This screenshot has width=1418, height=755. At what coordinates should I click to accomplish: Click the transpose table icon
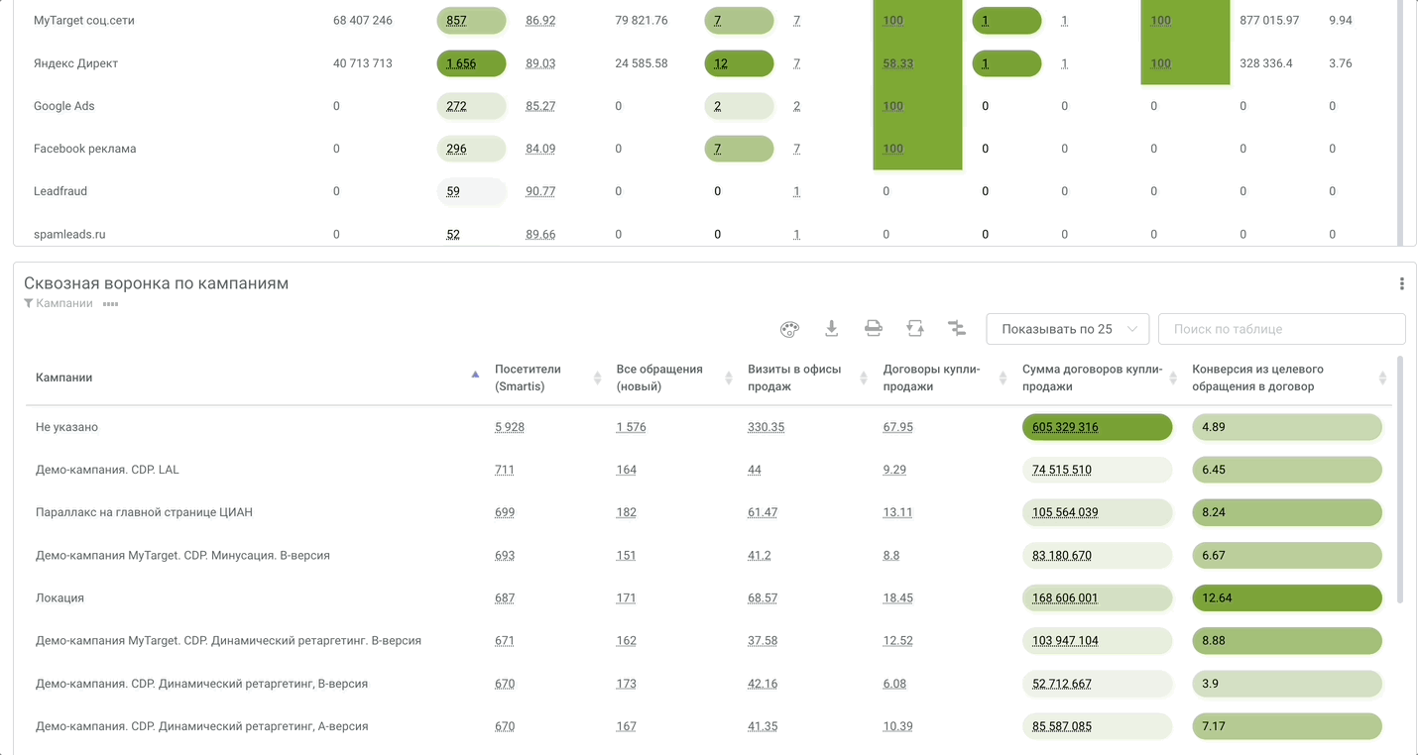tap(914, 328)
